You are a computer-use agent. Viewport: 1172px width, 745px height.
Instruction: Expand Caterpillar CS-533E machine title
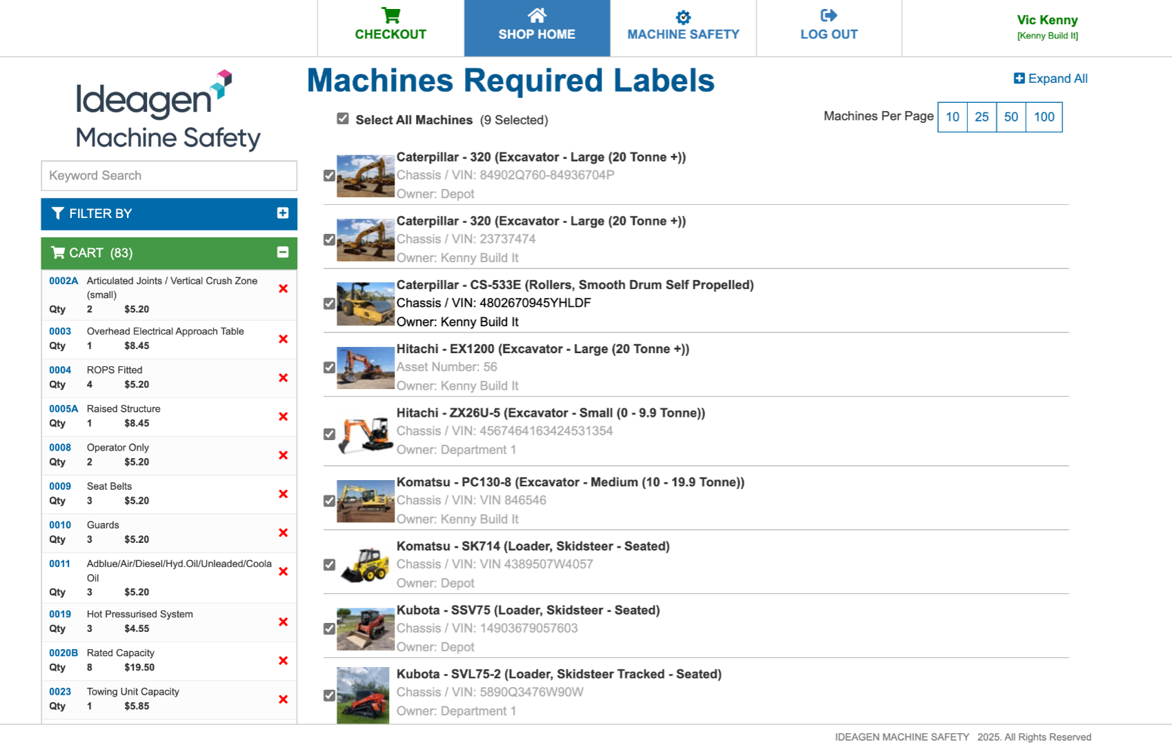(575, 285)
